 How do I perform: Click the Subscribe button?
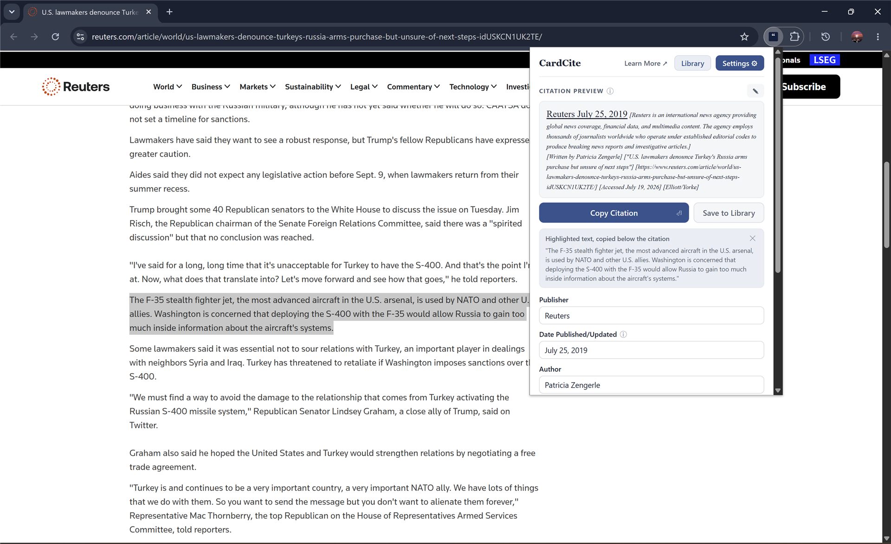(811, 87)
